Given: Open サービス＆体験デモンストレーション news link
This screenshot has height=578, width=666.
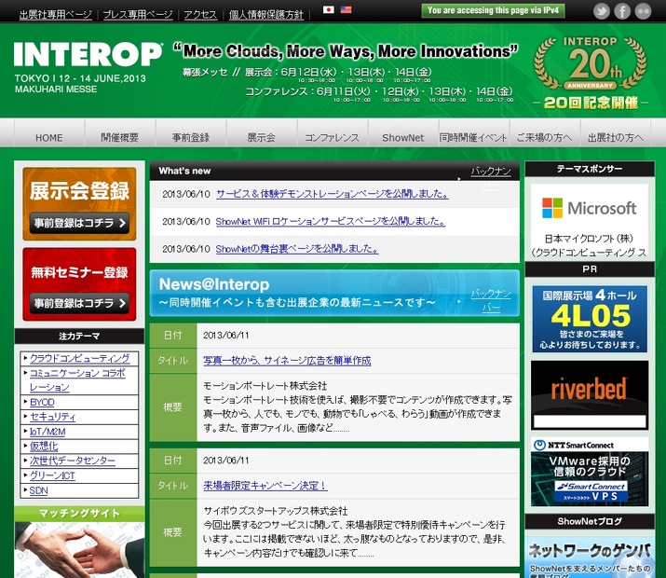Looking at the screenshot, I should point(333,194).
